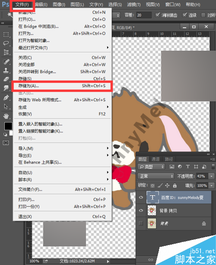
Task: Toggle 连续 contiguous checkbox
Action: [x=184, y=15]
